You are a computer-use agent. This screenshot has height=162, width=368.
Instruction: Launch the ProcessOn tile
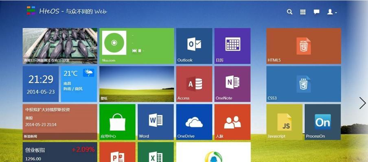tap(322, 122)
